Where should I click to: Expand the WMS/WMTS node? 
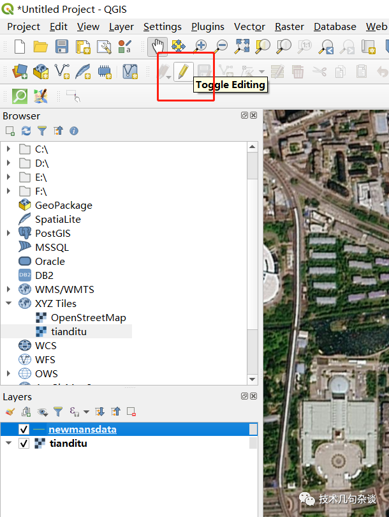[x=8, y=289]
